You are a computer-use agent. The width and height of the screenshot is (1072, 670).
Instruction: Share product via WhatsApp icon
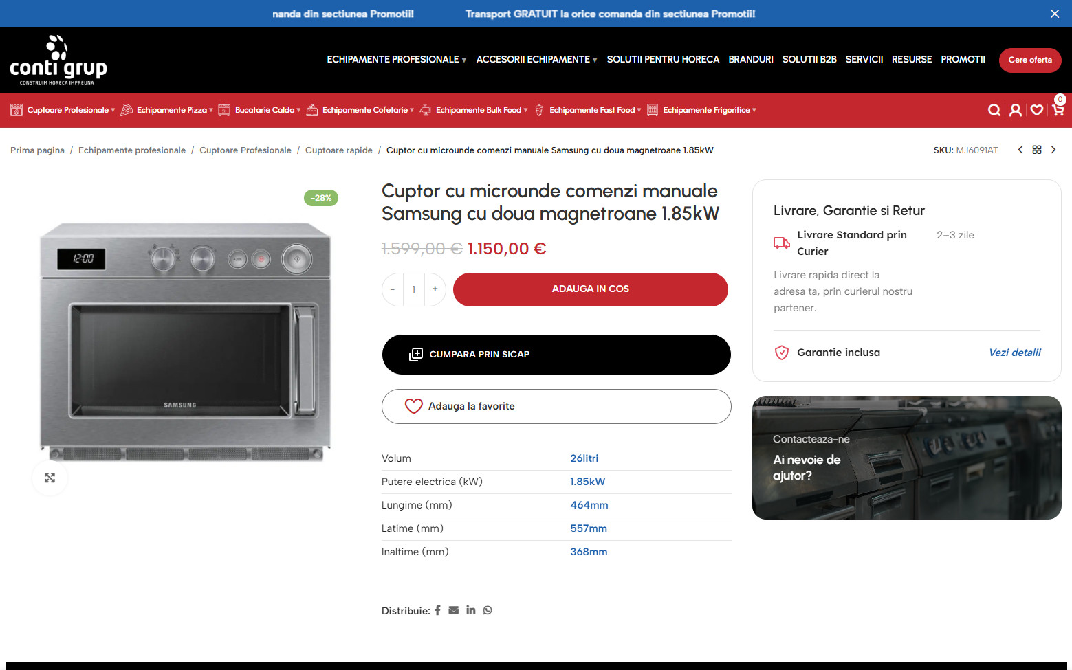click(x=488, y=610)
